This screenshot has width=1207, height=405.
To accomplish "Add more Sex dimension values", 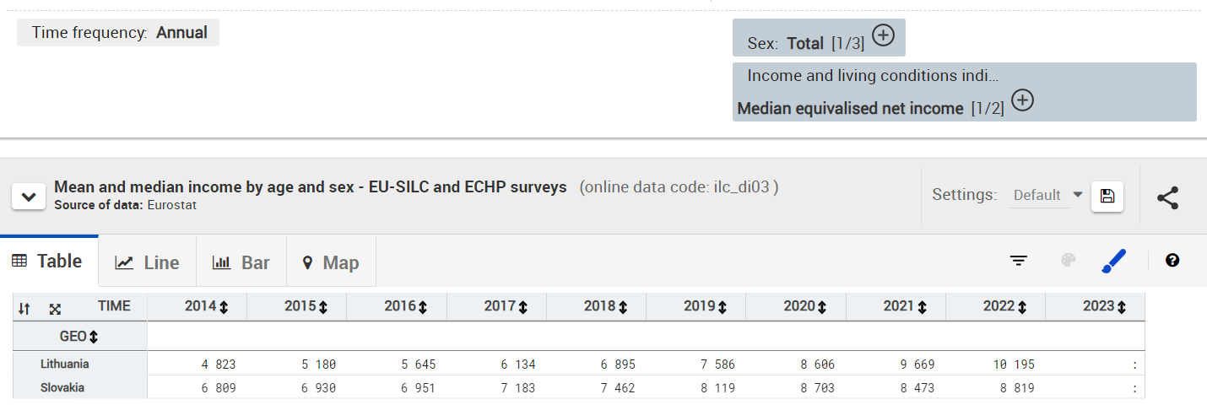I will point(883,35).
